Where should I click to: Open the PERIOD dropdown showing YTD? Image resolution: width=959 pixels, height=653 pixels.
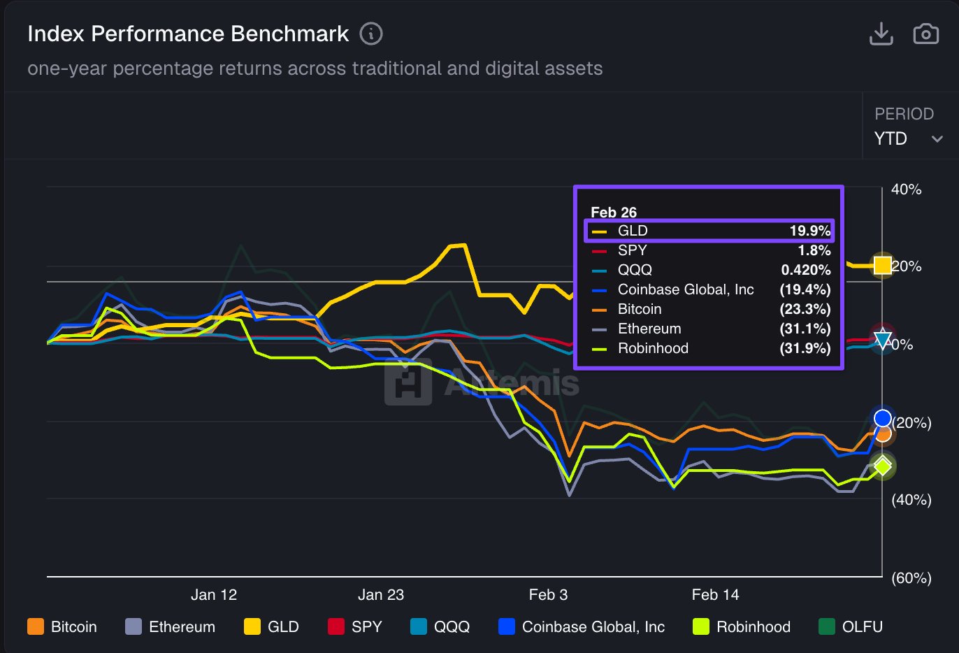[909, 127]
